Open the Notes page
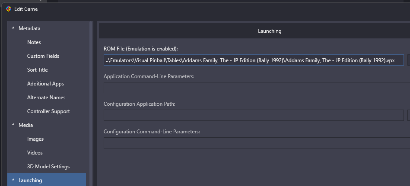Screen dimensions: 410x186 (34, 42)
